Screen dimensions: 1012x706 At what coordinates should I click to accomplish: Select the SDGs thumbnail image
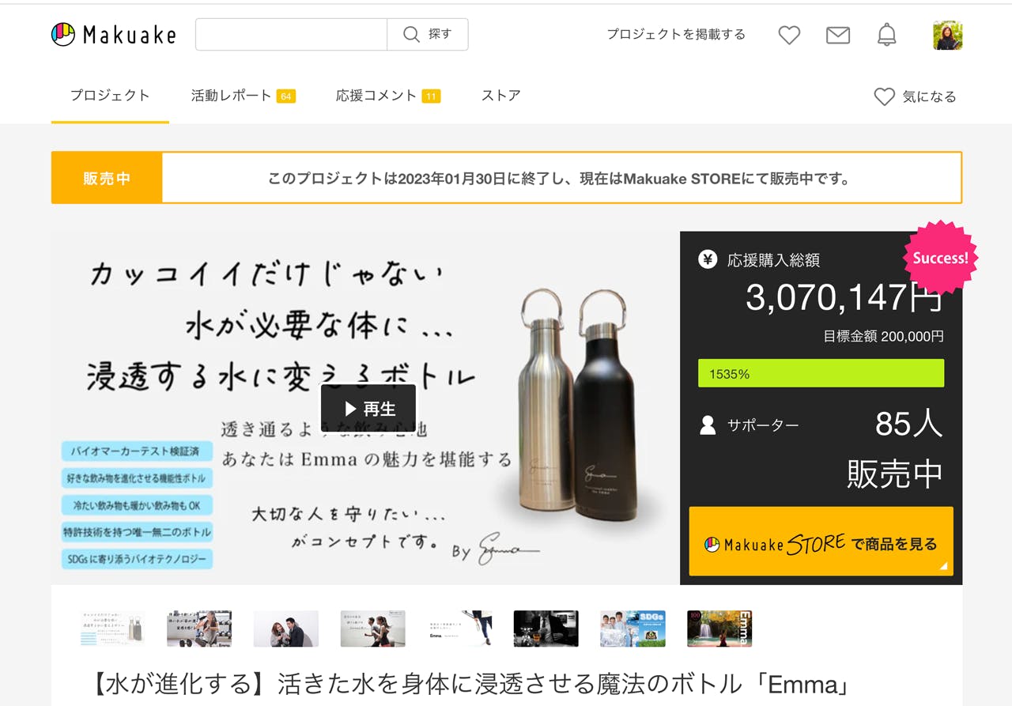click(632, 629)
